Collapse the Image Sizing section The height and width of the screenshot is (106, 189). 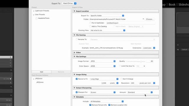tap(74, 74)
